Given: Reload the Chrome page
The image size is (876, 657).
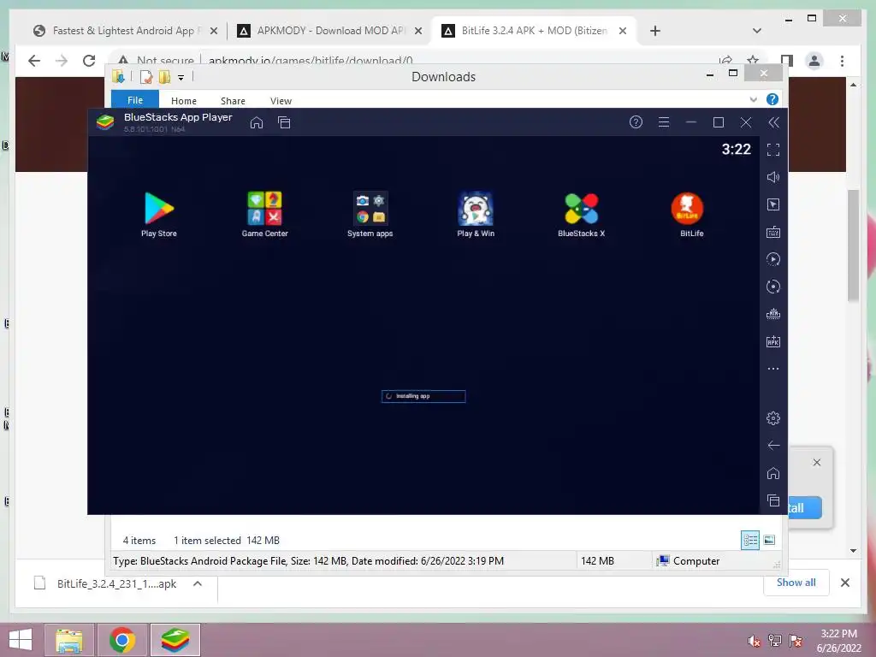Looking at the screenshot, I should point(89,61).
